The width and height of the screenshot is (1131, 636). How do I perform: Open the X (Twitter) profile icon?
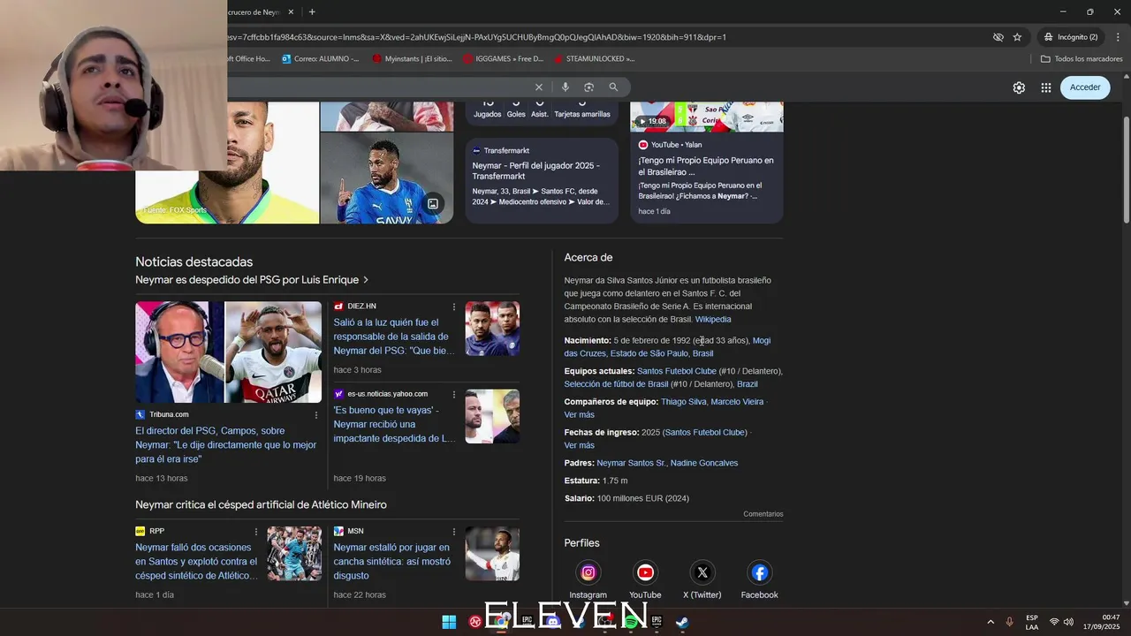tap(702, 572)
